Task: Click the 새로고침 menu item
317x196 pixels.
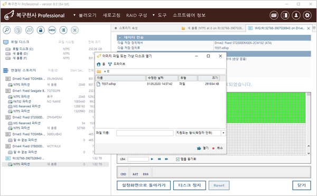Action: pyautogui.click(x=111, y=15)
